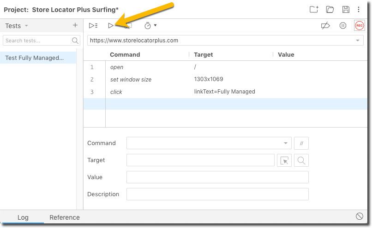The image size is (372, 228).
Task: Run all tests in the suite
Action: 93,26
